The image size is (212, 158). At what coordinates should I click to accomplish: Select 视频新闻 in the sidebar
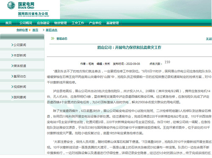tap(20, 87)
